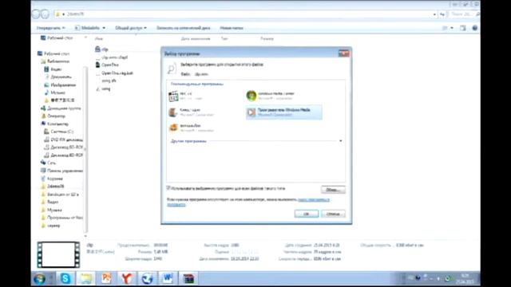The width and height of the screenshot is (511, 287).
Task: Open the Windows Start button
Action: [x=40, y=279]
